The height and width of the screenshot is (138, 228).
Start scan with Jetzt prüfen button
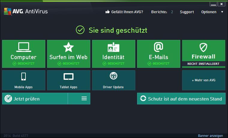pyautogui.click(x=35, y=99)
